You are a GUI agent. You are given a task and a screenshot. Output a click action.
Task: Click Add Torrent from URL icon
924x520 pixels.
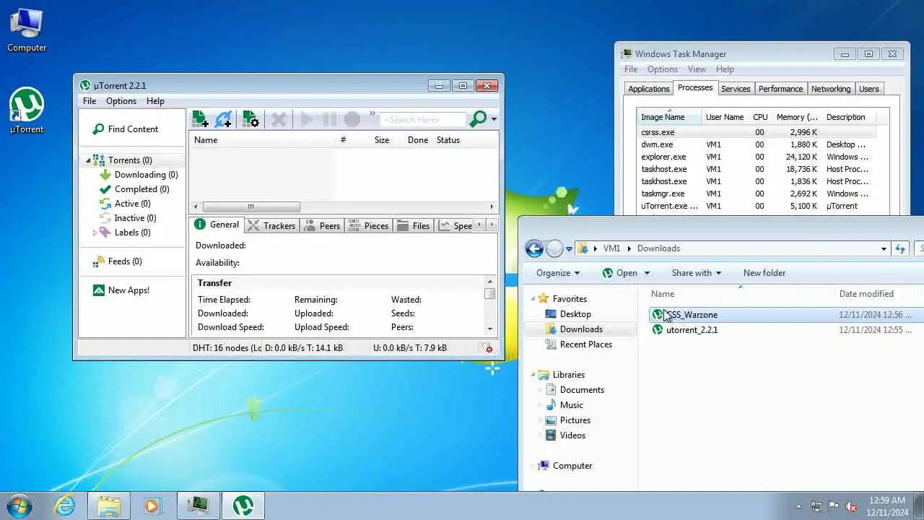pyautogui.click(x=224, y=119)
